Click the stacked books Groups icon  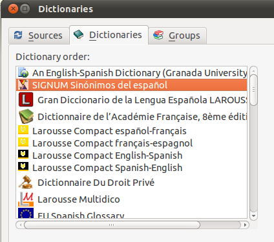coord(158,35)
